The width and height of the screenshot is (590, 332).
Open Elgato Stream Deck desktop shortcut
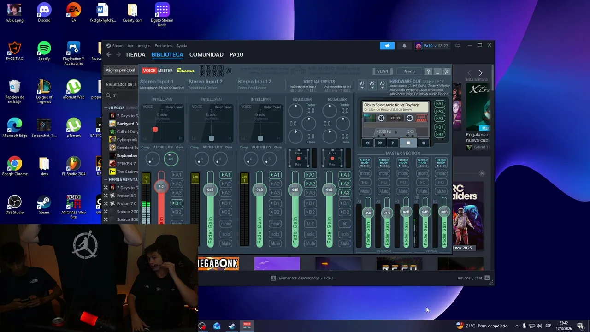162,15
